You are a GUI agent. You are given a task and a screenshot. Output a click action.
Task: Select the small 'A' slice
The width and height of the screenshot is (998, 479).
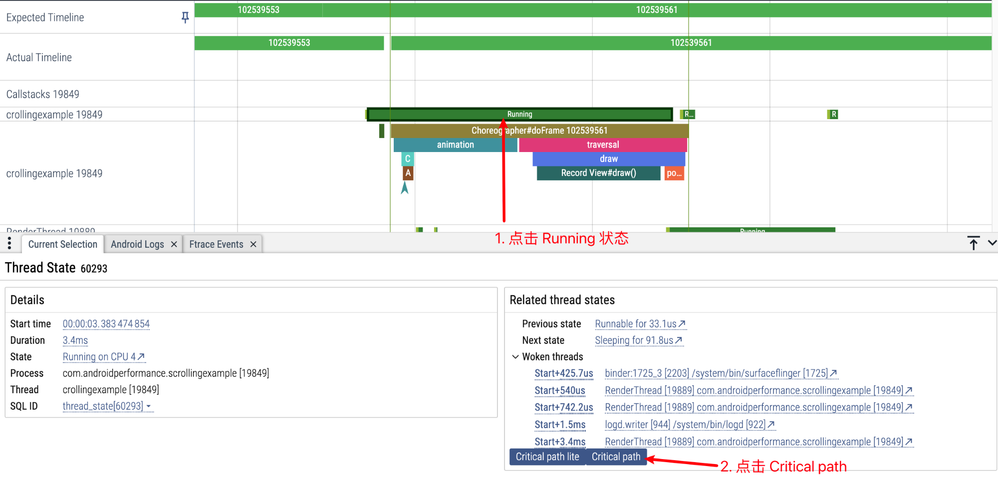coord(408,173)
